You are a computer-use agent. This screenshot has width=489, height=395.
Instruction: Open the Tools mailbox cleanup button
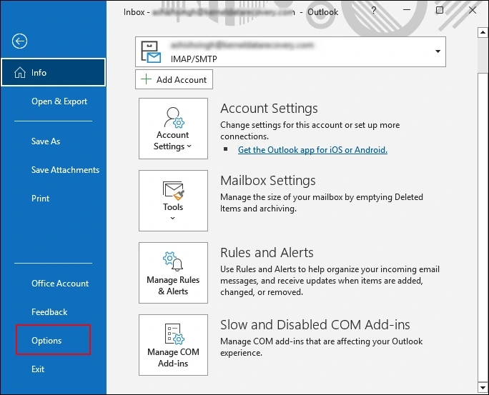point(173,200)
